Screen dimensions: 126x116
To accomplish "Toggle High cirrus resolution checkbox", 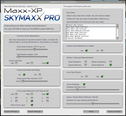I will pyautogui.click(x=48, y=94).
